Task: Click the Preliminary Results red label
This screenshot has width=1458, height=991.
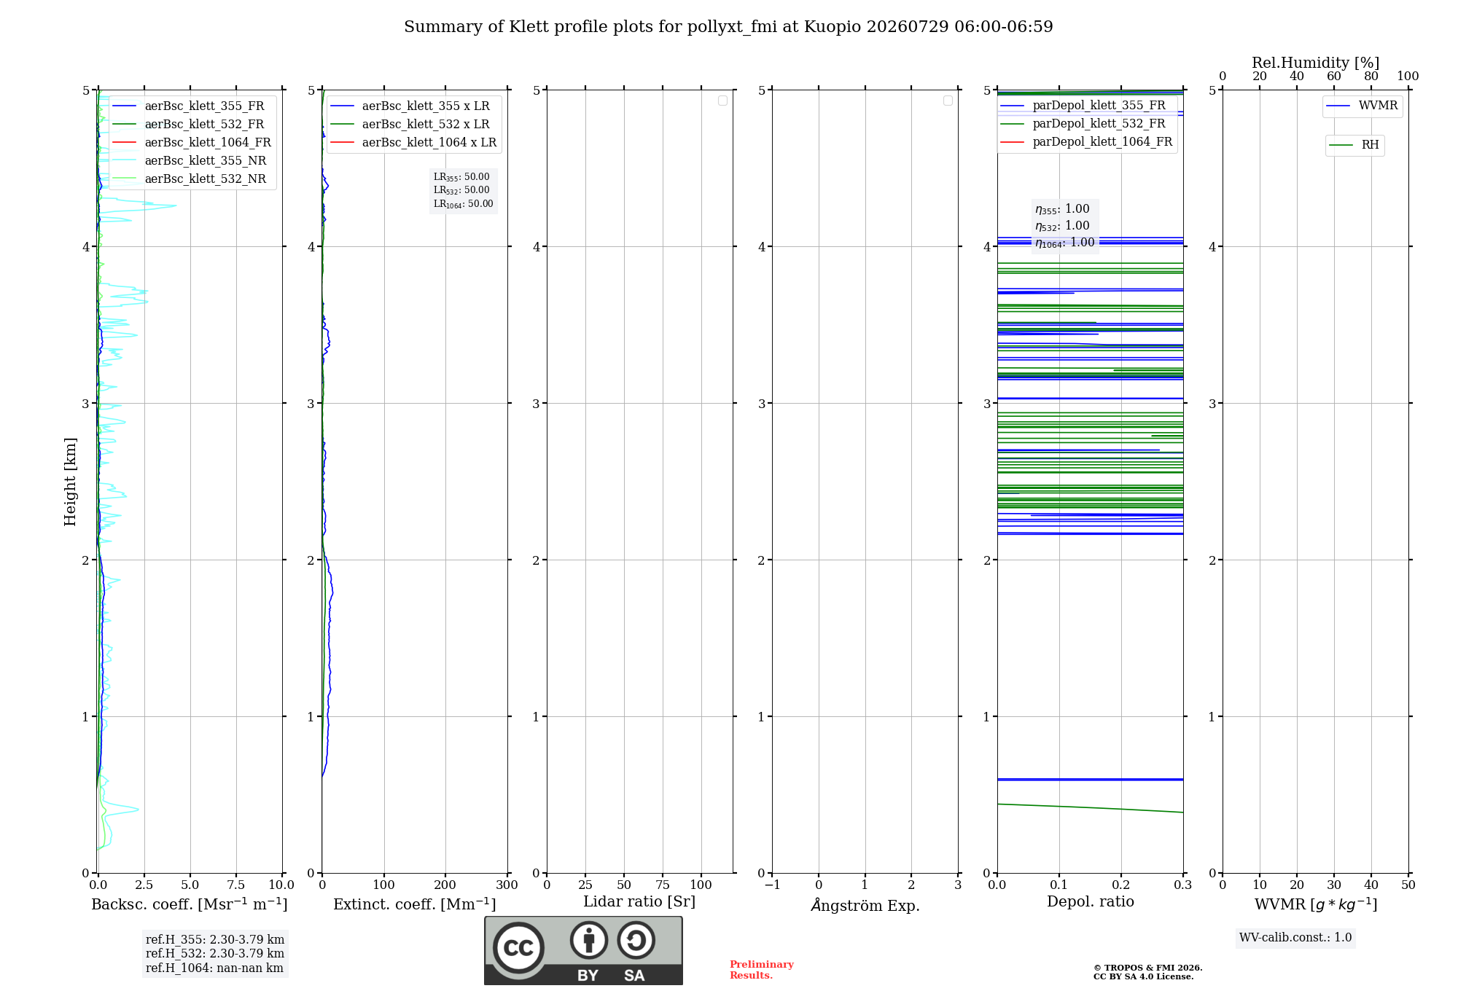Action: point(761,969)
